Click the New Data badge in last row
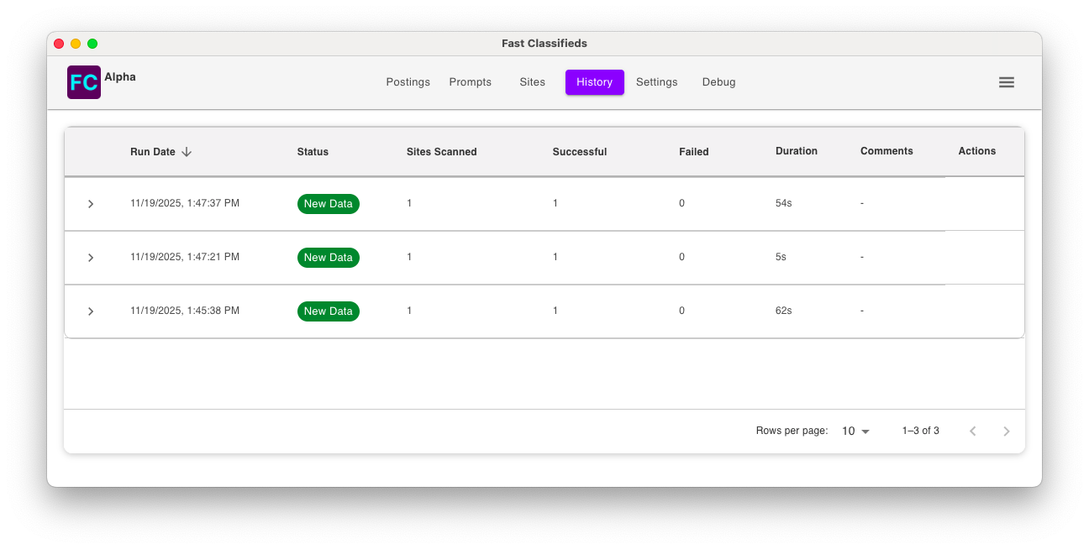1089x549 pixels. [x=328, y=311]
